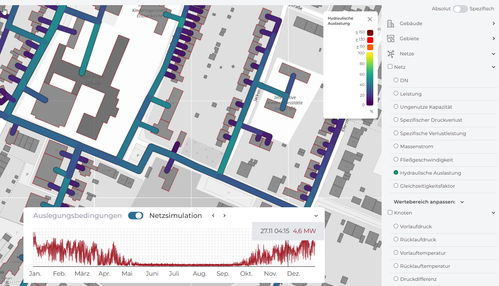
Task: Expand Wertebereich anpassen options
Action: click(462, 202)
